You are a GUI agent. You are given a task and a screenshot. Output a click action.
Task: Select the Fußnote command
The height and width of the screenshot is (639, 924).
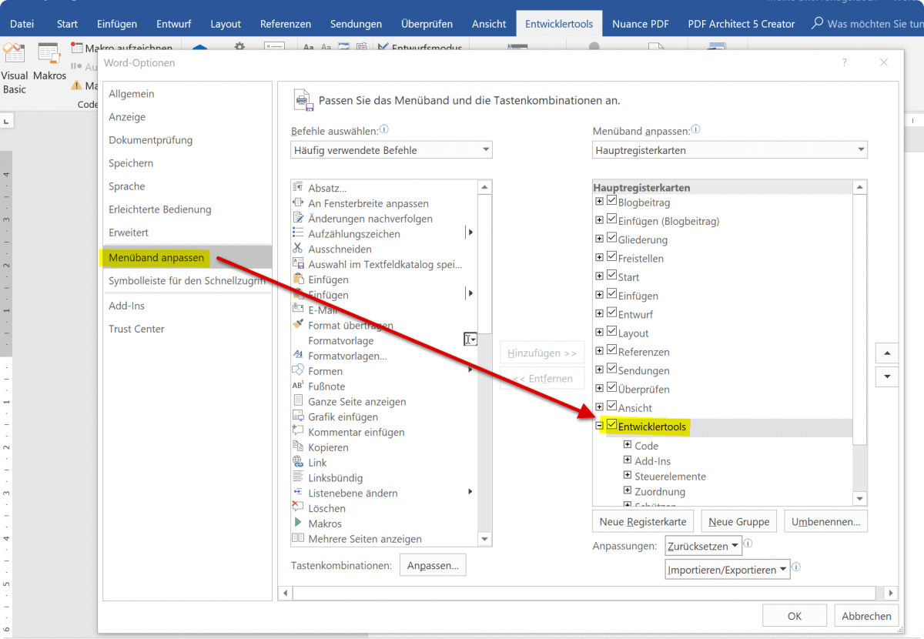tap(326, 386)
